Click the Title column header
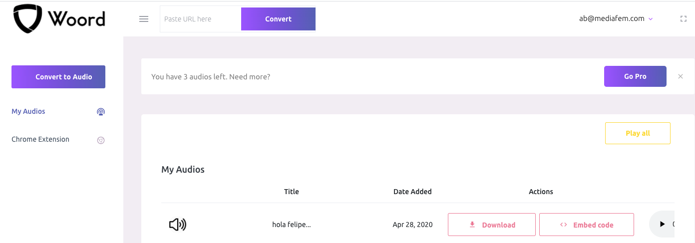The width and height of the screenshot is (695, 243). [x=292, y=192]
